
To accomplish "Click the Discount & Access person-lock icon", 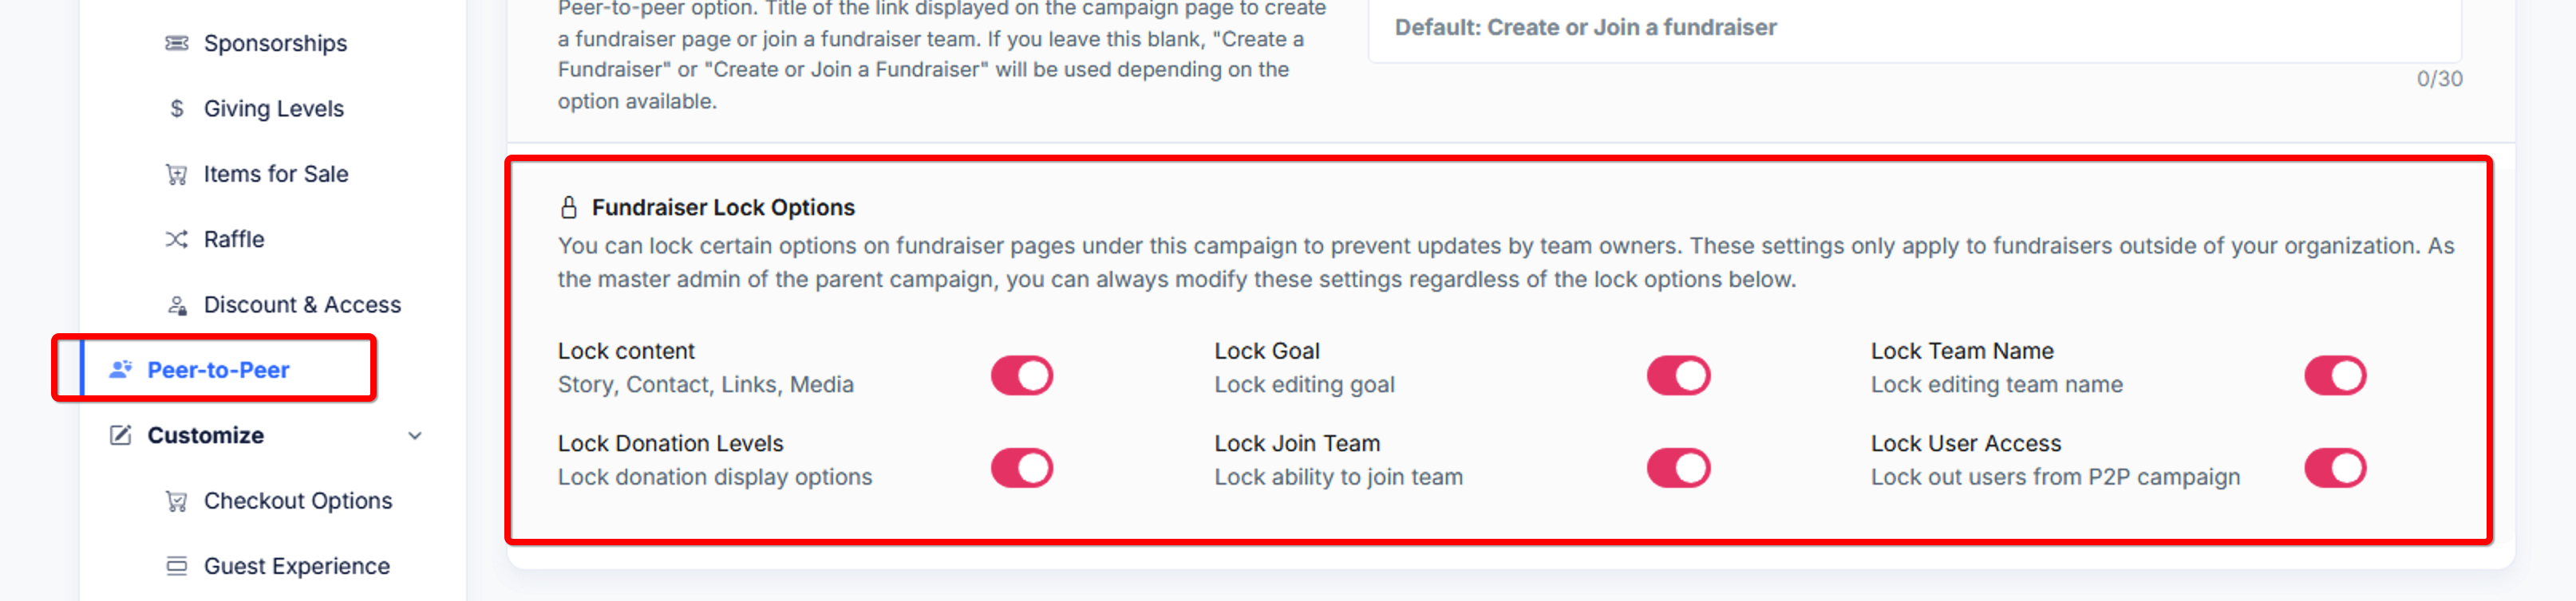I will [x=176, y=304].
